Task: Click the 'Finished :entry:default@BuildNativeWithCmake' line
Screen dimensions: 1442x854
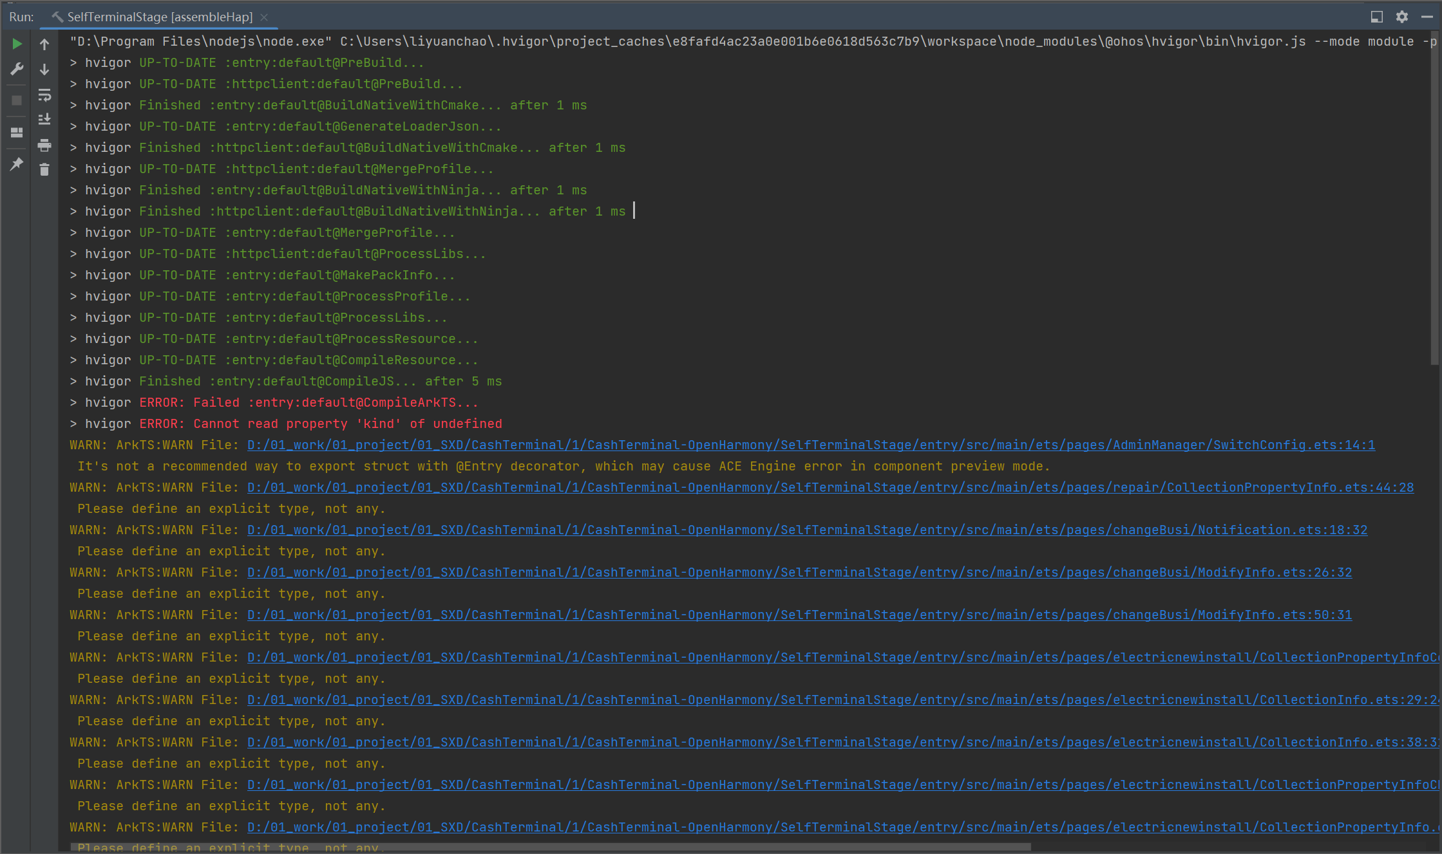Action: click(x=328, y=106)
